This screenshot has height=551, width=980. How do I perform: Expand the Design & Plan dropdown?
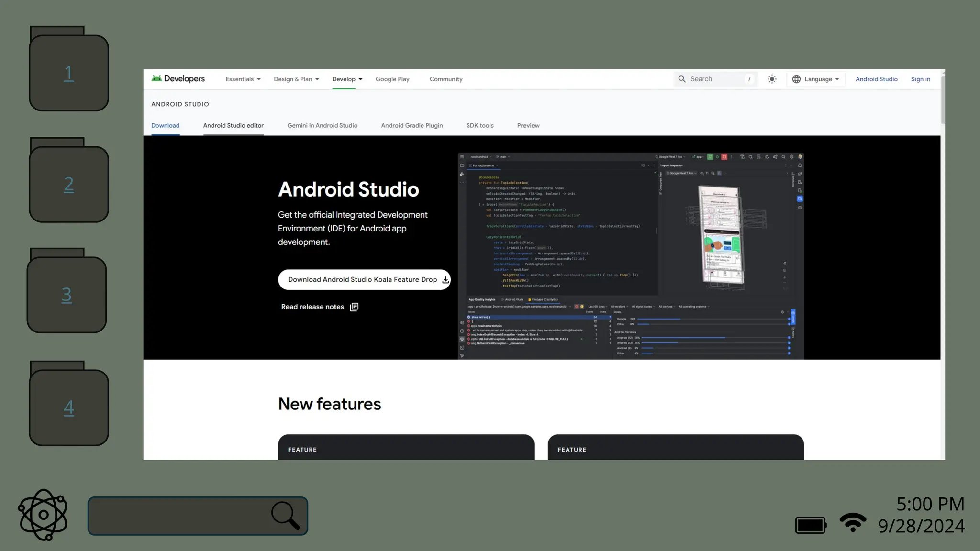pyautogui.click(x=296, y=79)
